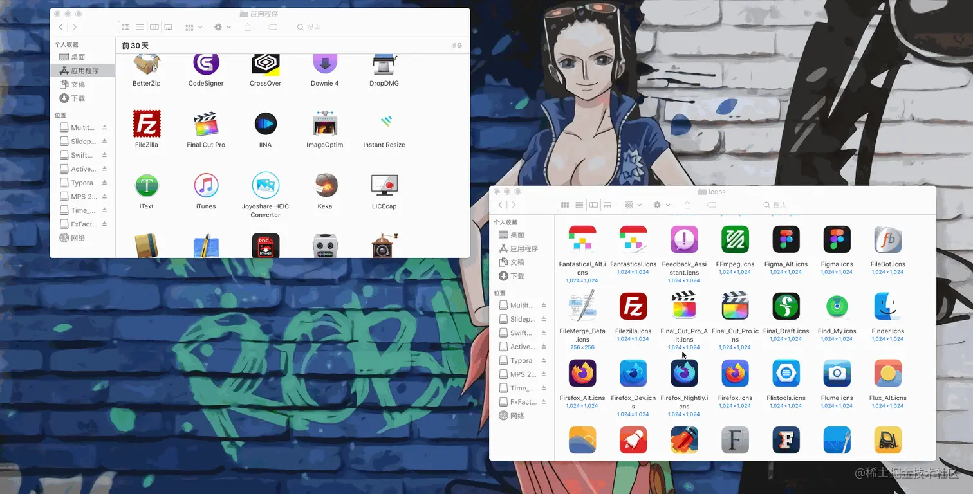
Task: Select the Flux_Alt.icns file
Action: (x=888, y=373)
